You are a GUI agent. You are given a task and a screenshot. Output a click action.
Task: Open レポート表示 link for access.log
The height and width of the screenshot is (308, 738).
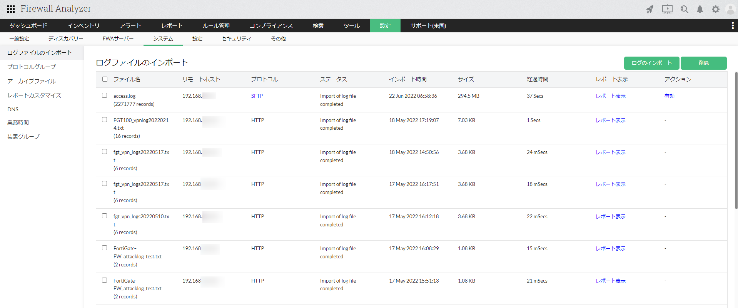(x=611, y=96)
